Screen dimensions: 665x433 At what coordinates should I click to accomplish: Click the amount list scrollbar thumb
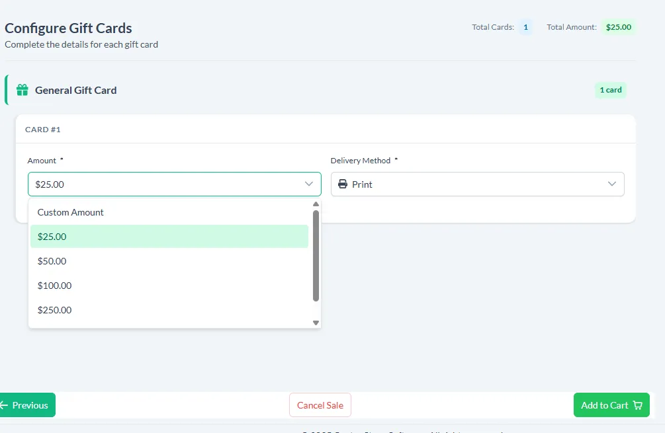coord(316,256)
